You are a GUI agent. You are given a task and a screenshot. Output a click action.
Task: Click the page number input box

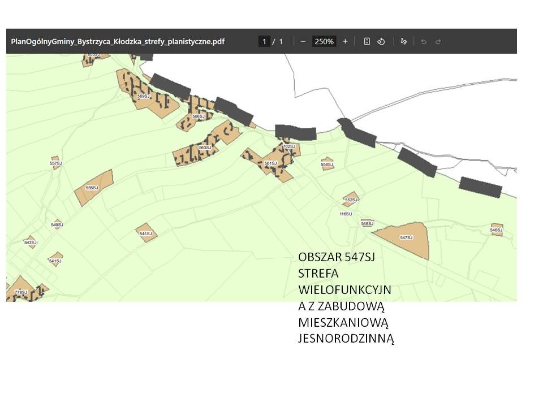coord(264,41)
